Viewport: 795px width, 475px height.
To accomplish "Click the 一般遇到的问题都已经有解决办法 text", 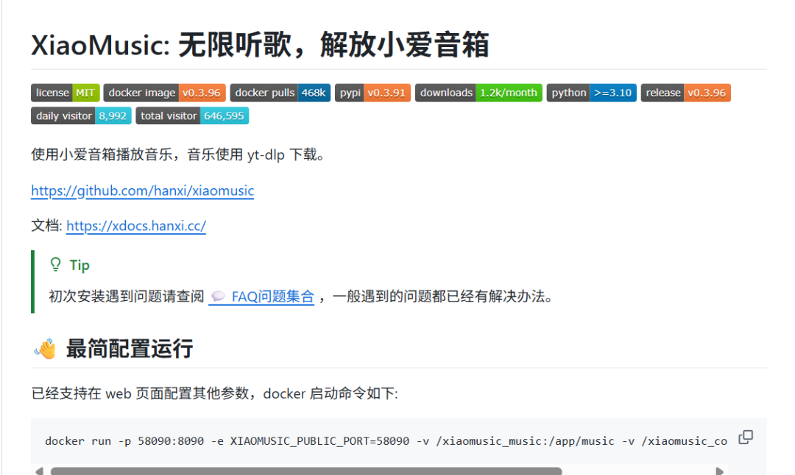I will (442, 296).
